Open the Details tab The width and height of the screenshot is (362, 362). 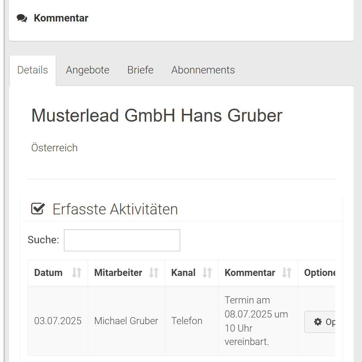pyautogui.click(x=33, y=70)
